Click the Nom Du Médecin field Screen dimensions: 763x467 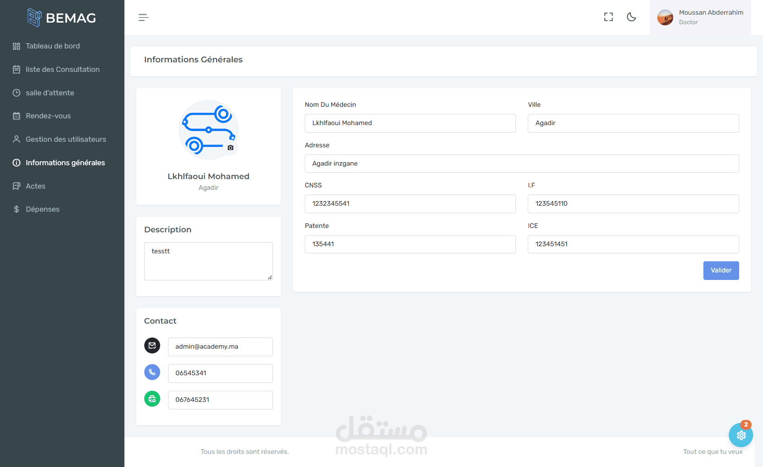point(410,123)
